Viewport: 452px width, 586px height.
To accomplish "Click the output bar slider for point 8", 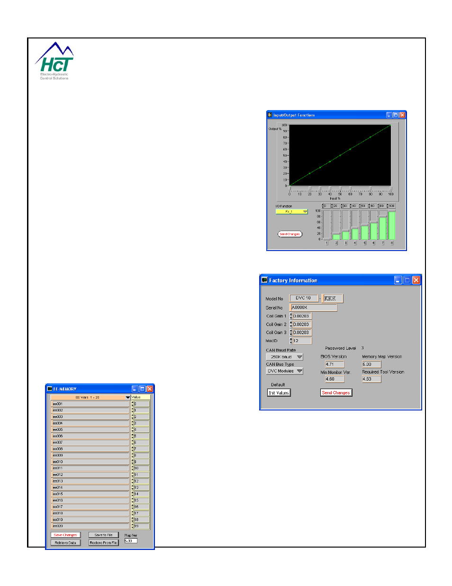I will 391,225.
